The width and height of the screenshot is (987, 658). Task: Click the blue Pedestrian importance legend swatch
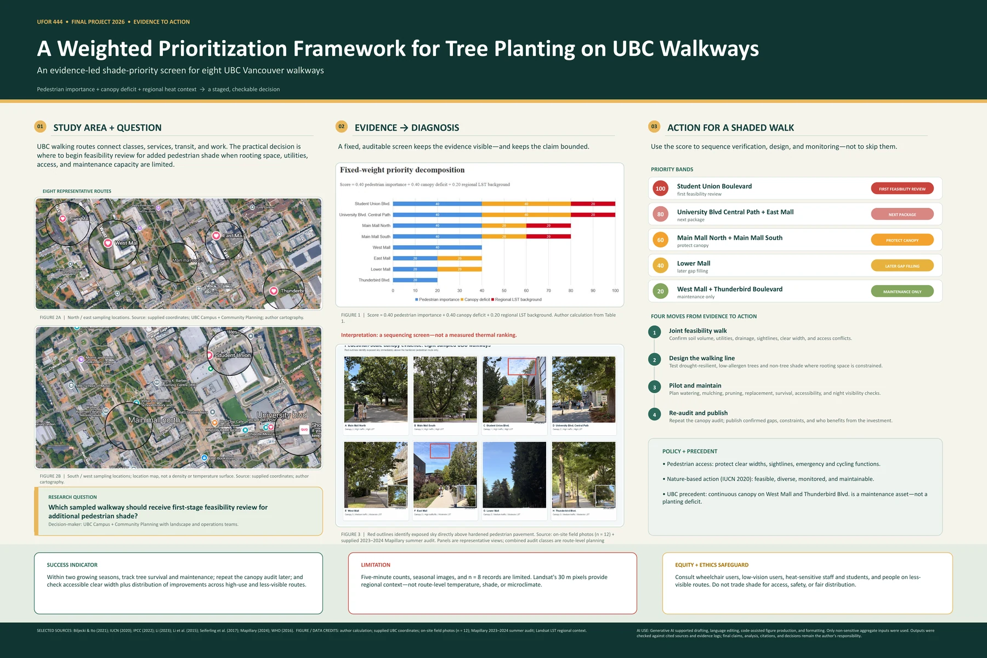point(417,299)
